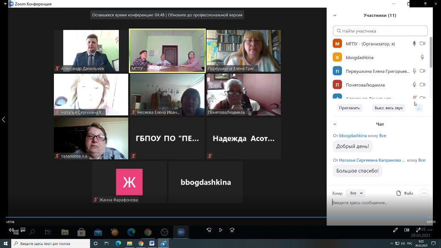Click the Word icon in the Windows taskbar
Screen dimensions: 441x248
[x=152, y=243]
